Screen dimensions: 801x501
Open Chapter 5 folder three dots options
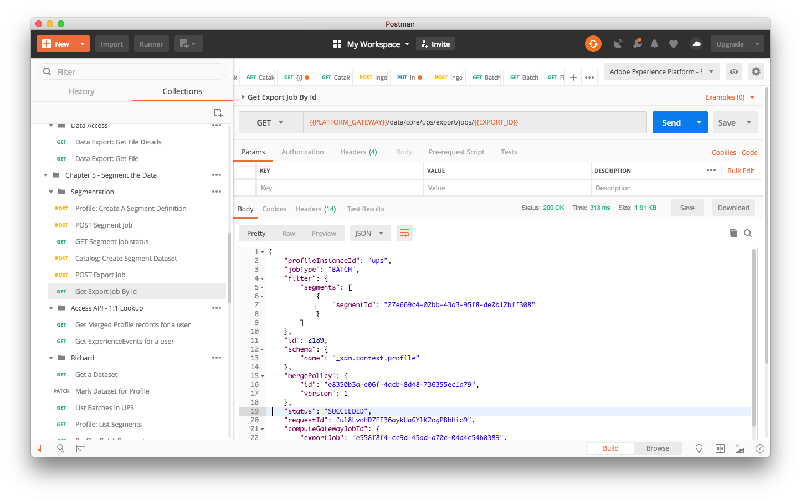pos(217,175)
